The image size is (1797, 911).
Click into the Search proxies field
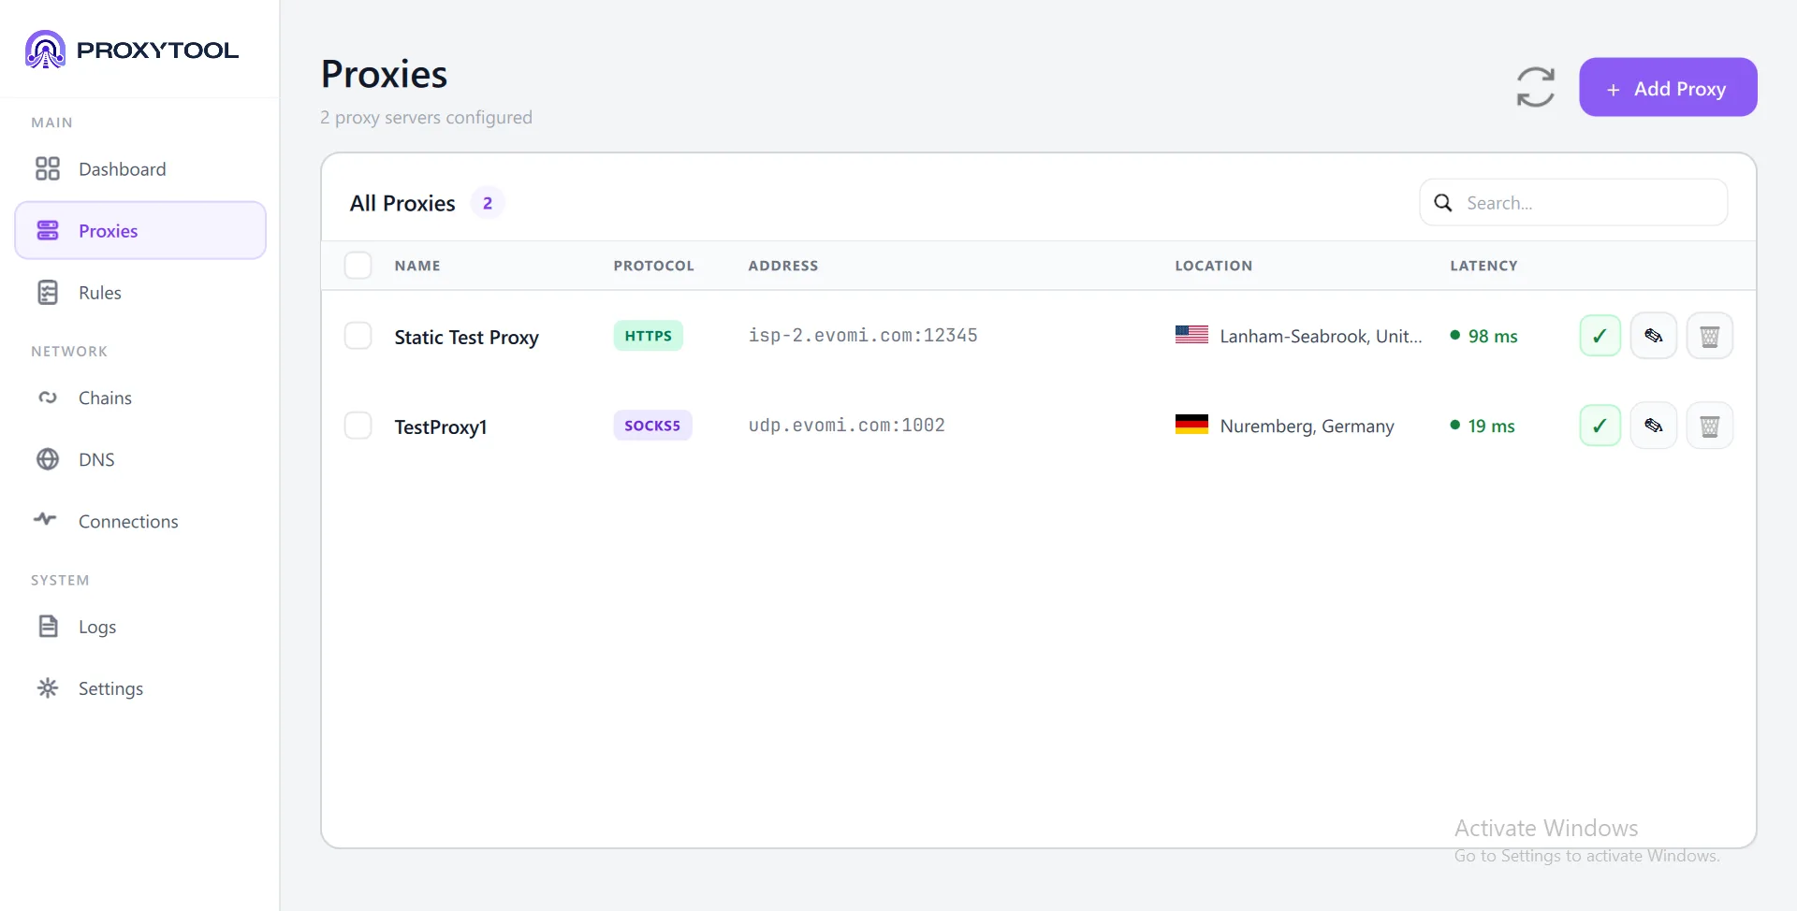(x=1573, y=202)
